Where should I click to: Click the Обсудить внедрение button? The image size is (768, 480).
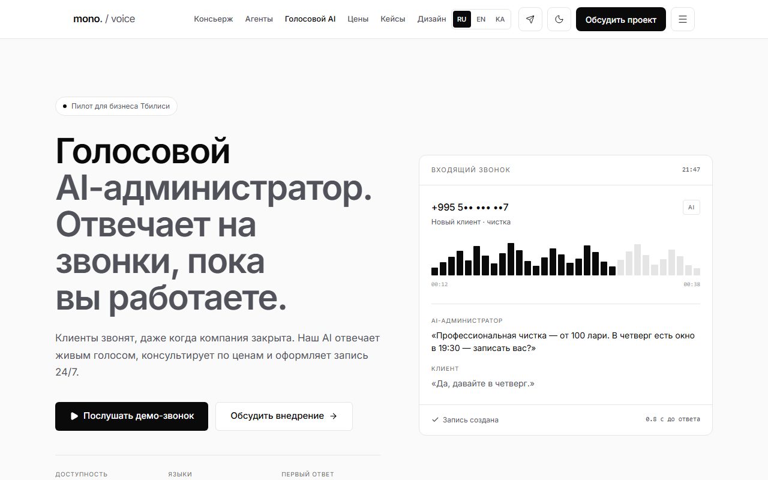tap(284, 416)
